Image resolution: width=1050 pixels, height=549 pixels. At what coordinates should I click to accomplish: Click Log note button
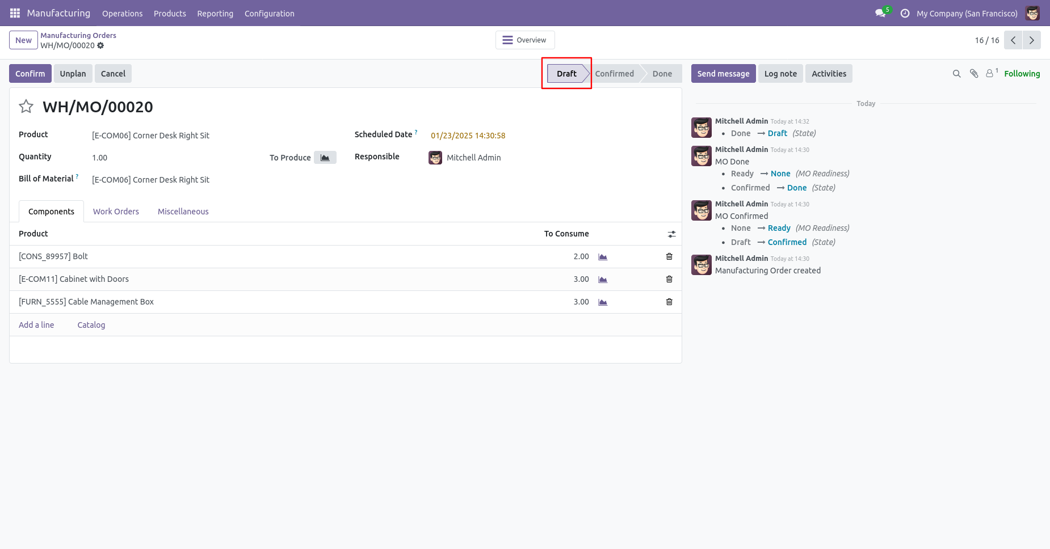click(x=780, y=74)
